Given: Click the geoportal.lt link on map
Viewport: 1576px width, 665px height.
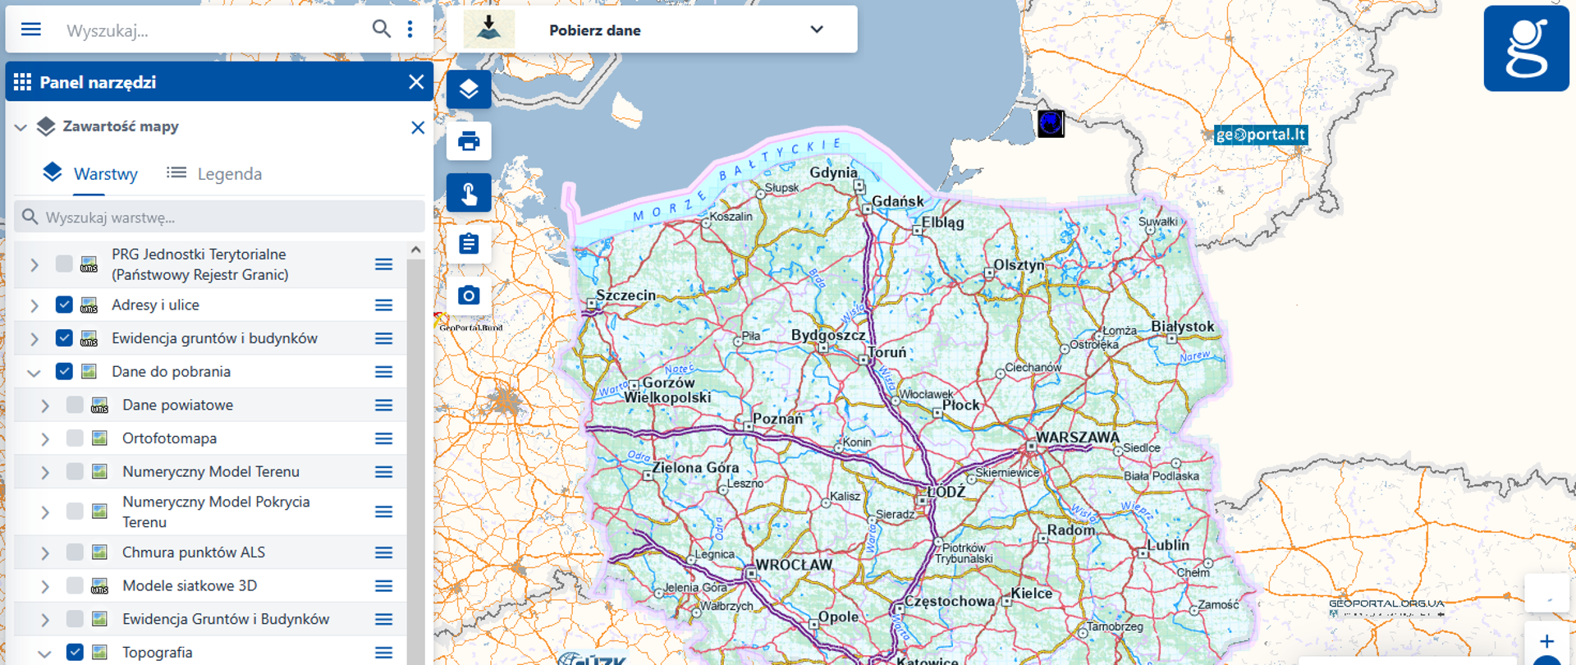Looking at the screenshot, I should point(1260,135).
